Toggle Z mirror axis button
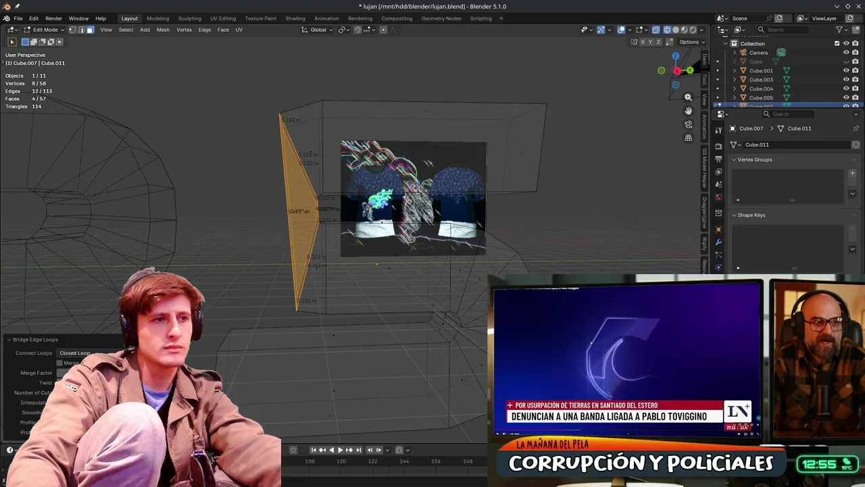This screenshot has height=487, width=865. (x=658, y=42)
